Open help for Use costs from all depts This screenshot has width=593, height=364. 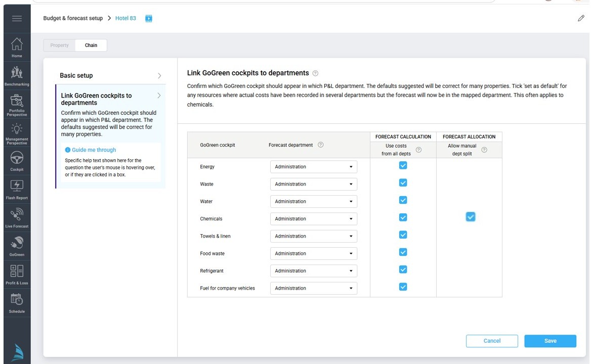pos(418,150)
